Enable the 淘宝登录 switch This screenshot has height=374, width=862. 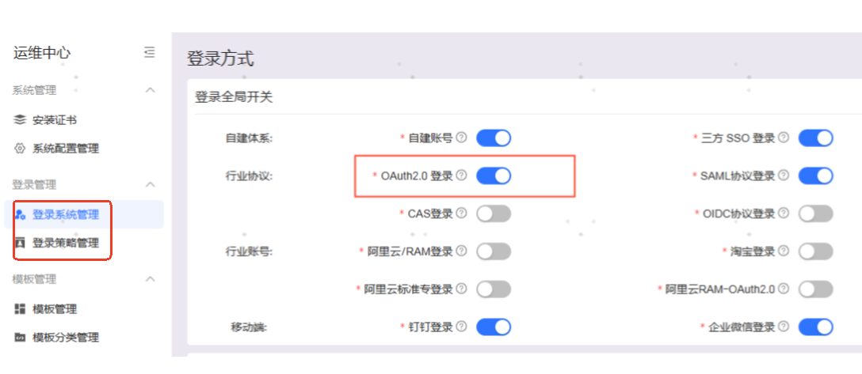click(815, 251)
